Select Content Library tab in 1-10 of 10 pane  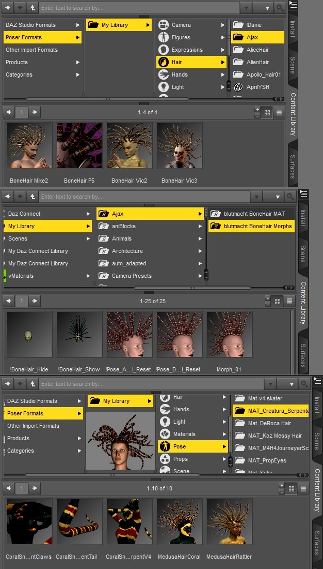[x=317, y=490]
